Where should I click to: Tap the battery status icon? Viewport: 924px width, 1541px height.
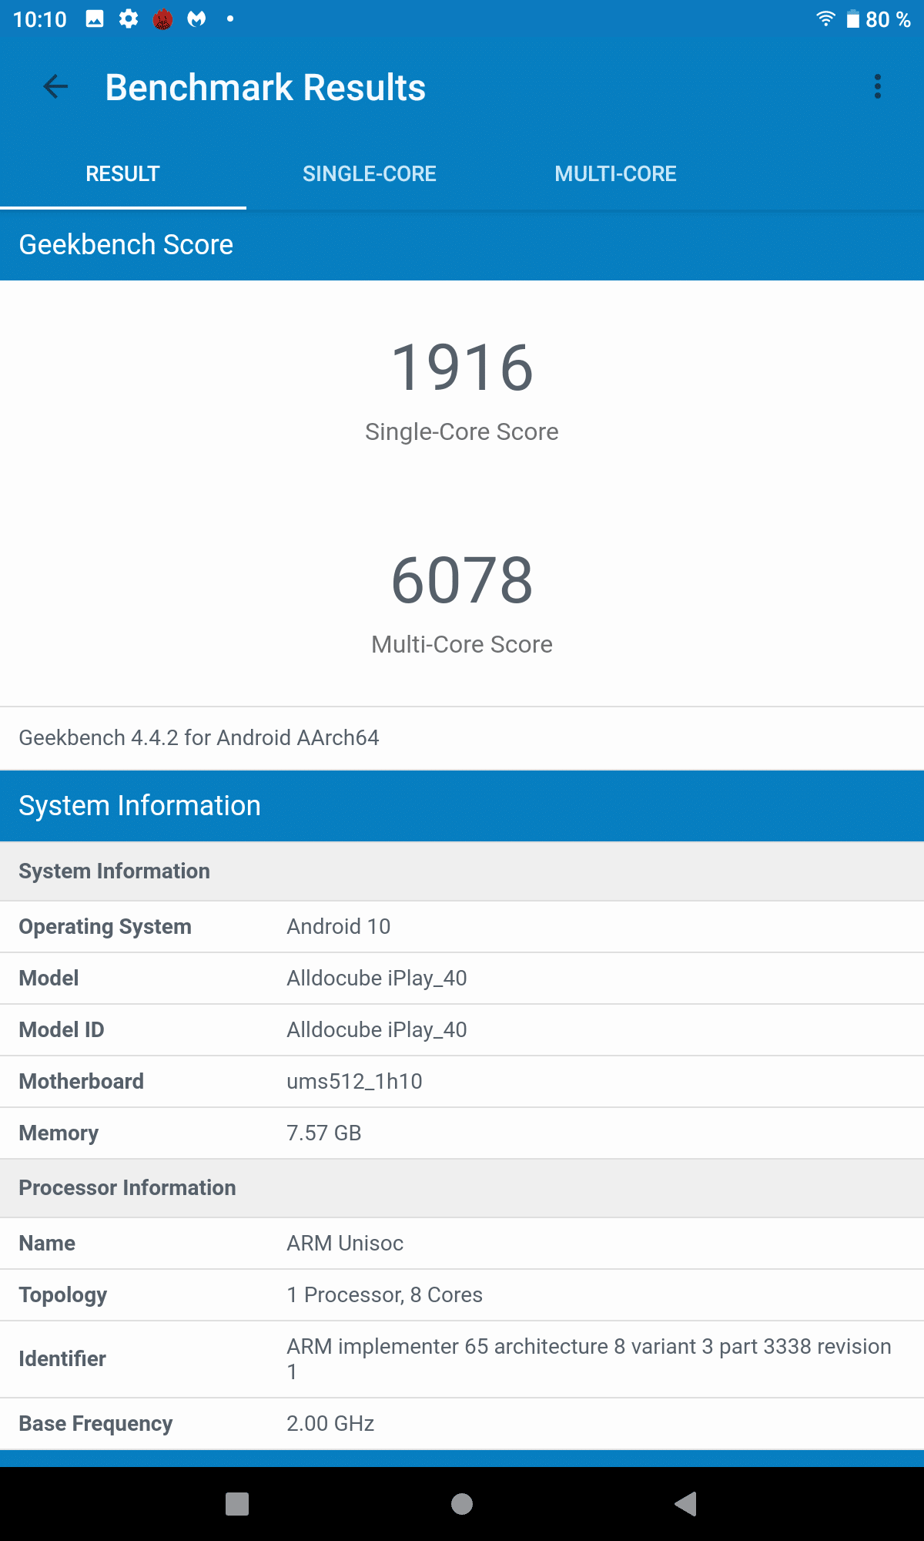tap(853, 19)
